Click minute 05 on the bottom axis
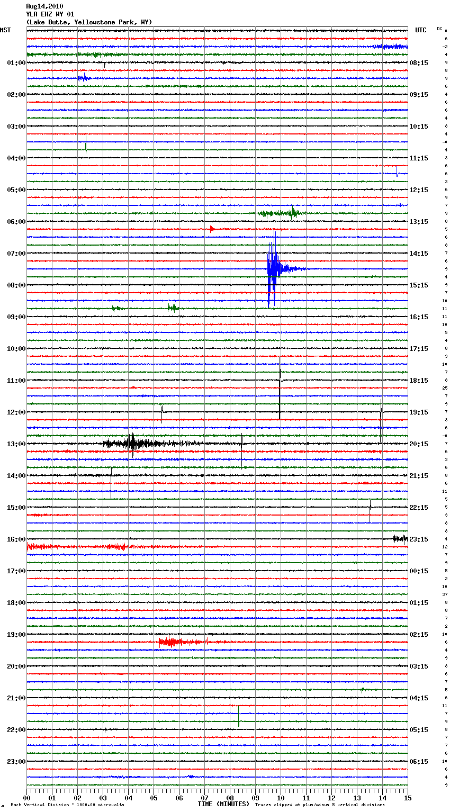The height and width of the screenshot is (812, 450). point(154,798)
